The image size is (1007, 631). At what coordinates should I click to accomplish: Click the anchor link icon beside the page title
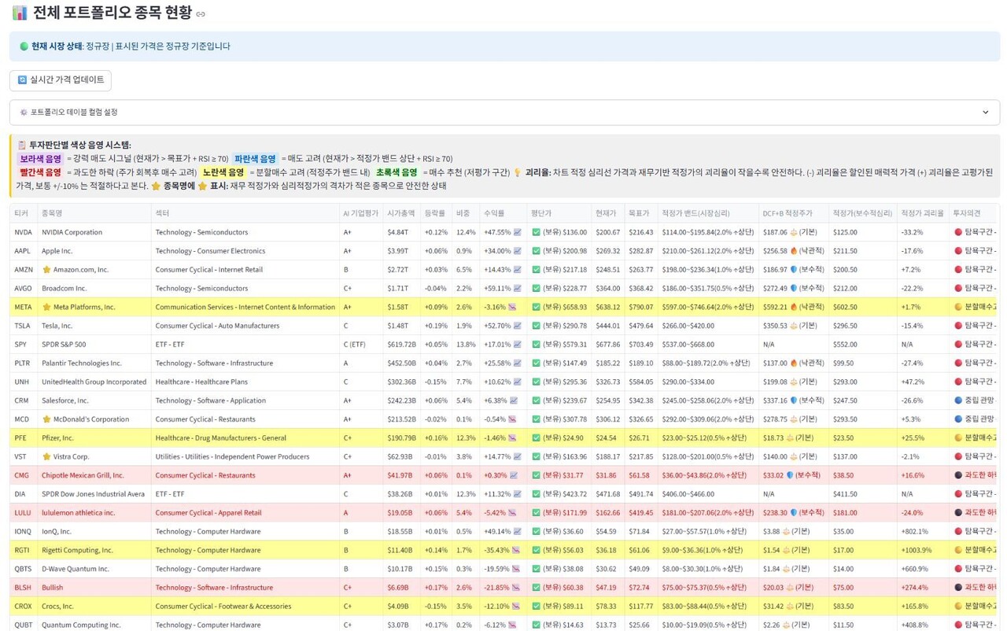coord(201,14)
